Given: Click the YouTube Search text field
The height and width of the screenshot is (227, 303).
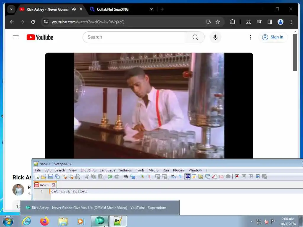Looking at the screenshot, I should click(134, 37).
